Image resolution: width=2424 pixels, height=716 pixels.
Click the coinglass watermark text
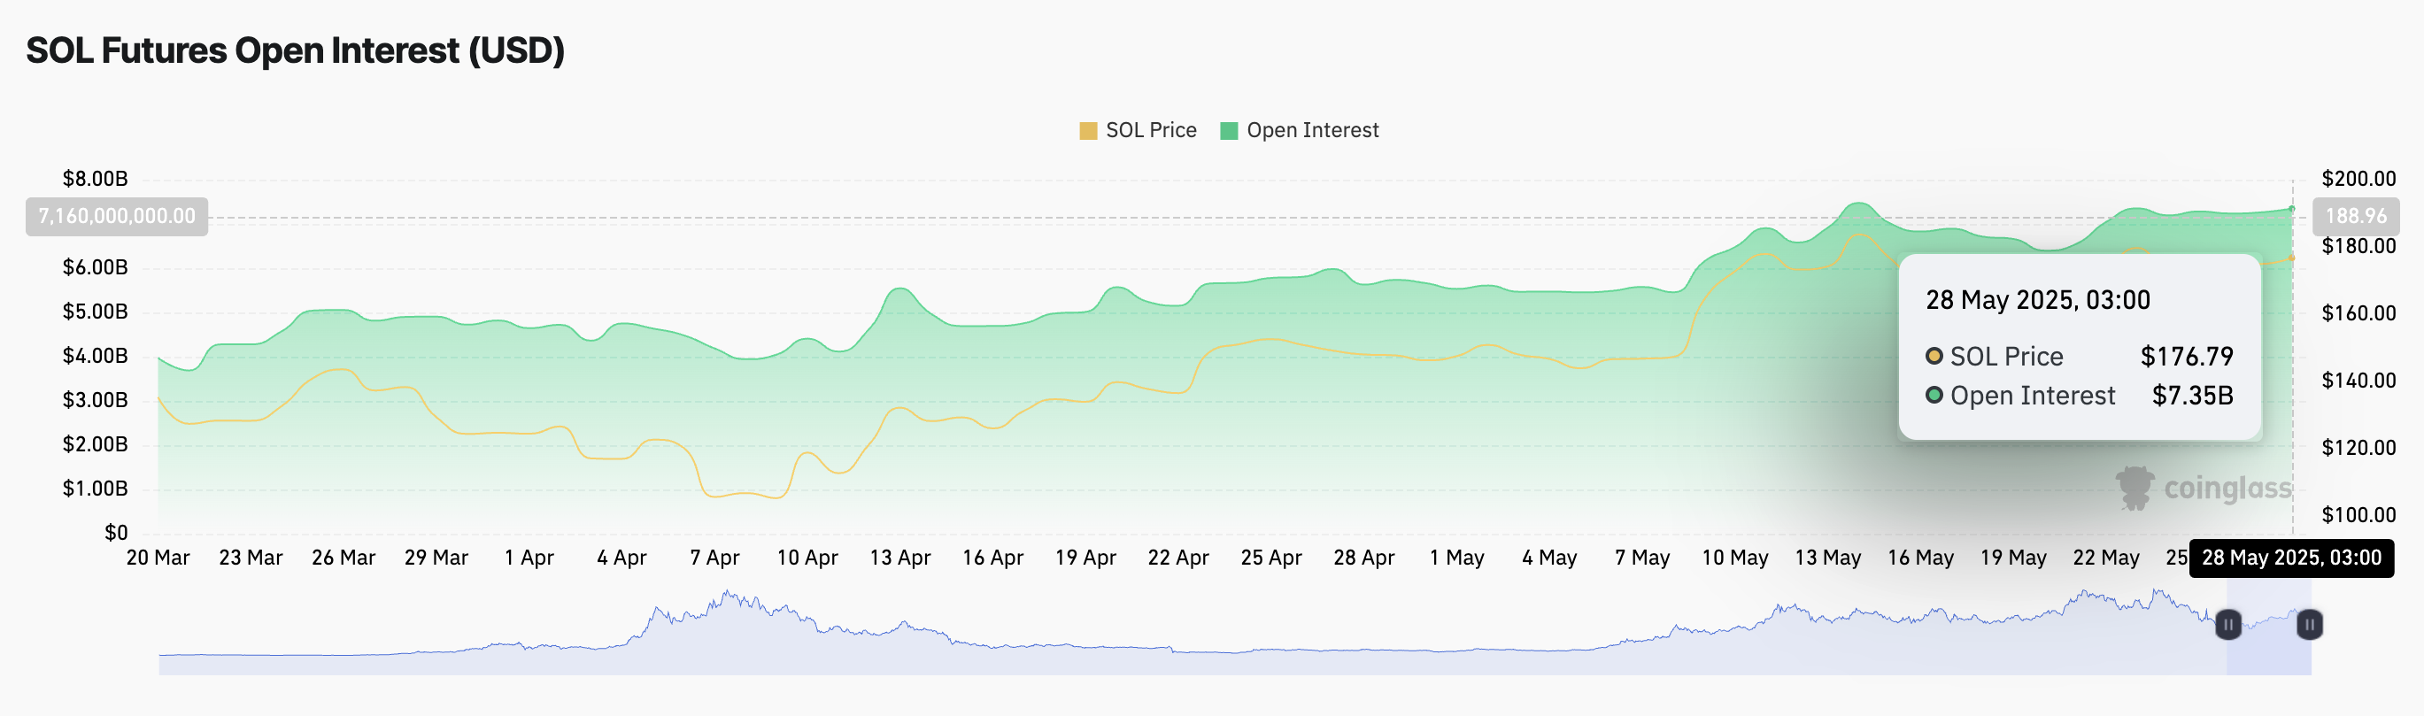(x=2227, y=489)
